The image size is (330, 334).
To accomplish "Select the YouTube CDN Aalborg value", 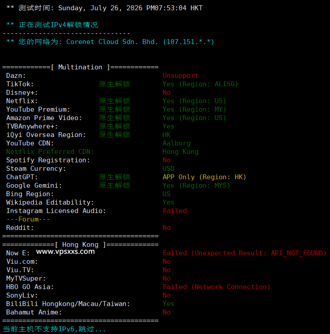I will click(176, 143).
